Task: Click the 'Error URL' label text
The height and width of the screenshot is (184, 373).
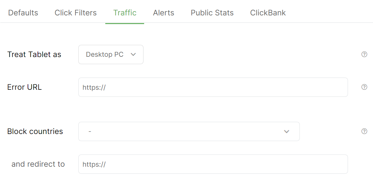Action: [x=24, y=87]
